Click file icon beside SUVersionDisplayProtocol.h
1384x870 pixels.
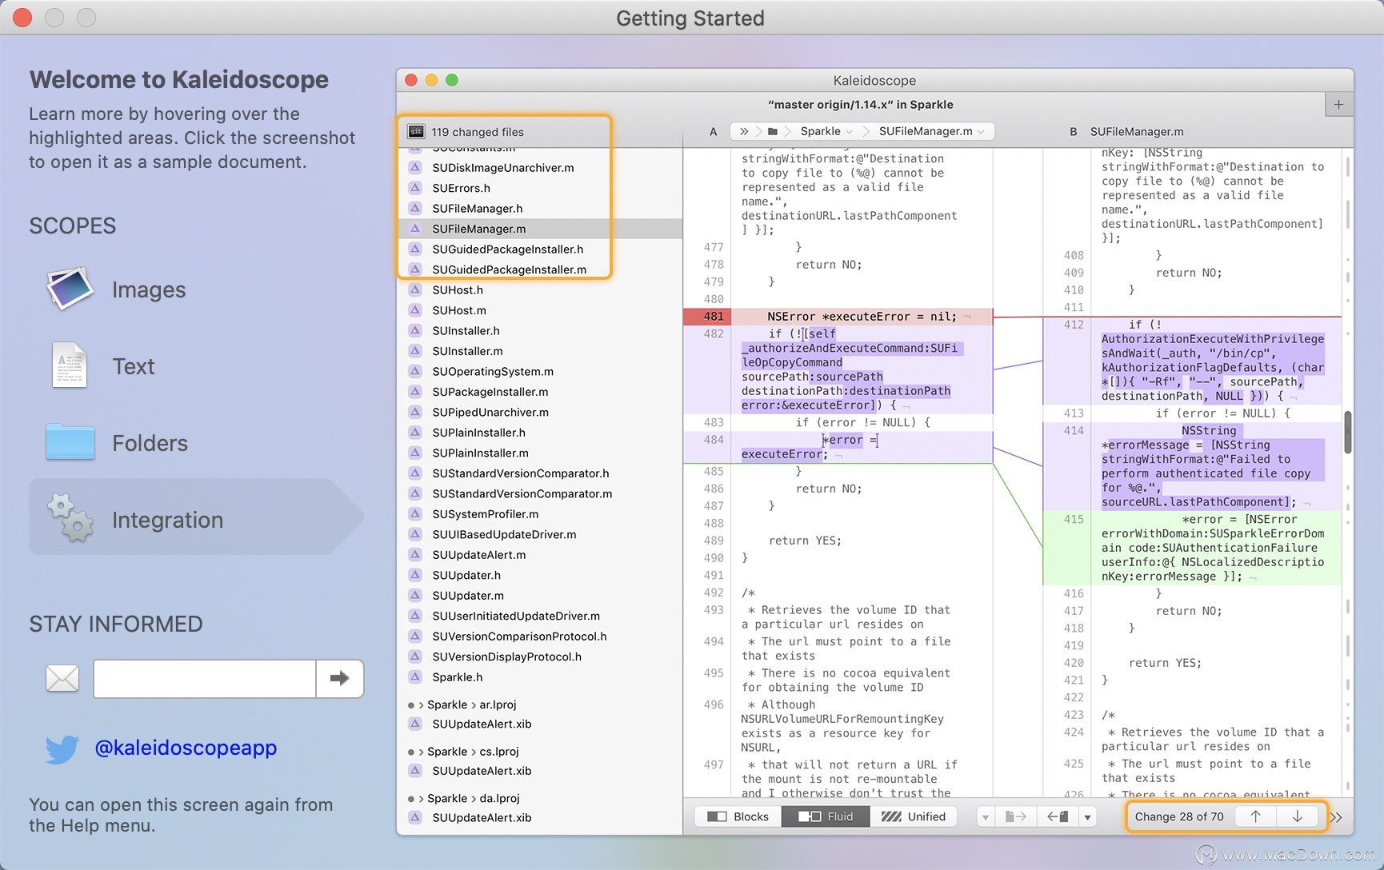(x=415, y=656)
